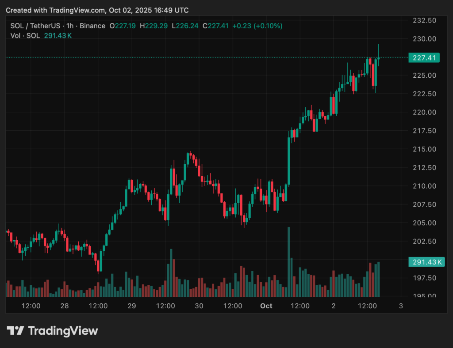Click the +0.23 (+0.10%) change value
Viewport: 453px width, 348px height.
point(257,26)
